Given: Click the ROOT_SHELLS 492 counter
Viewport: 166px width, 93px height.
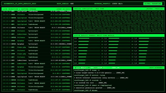Looking at the screenshot, I should (x=65, y=4).
